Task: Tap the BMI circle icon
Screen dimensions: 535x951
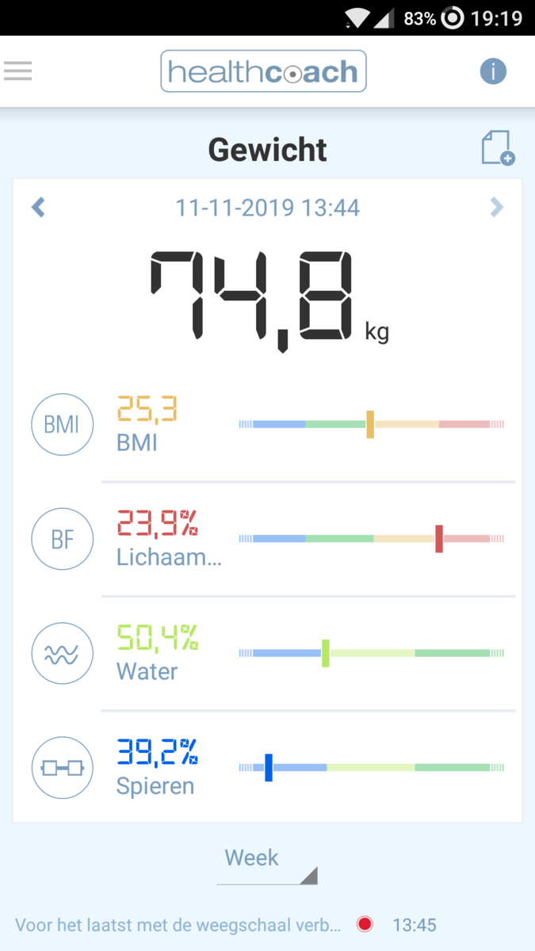Action: coord(62,425)
